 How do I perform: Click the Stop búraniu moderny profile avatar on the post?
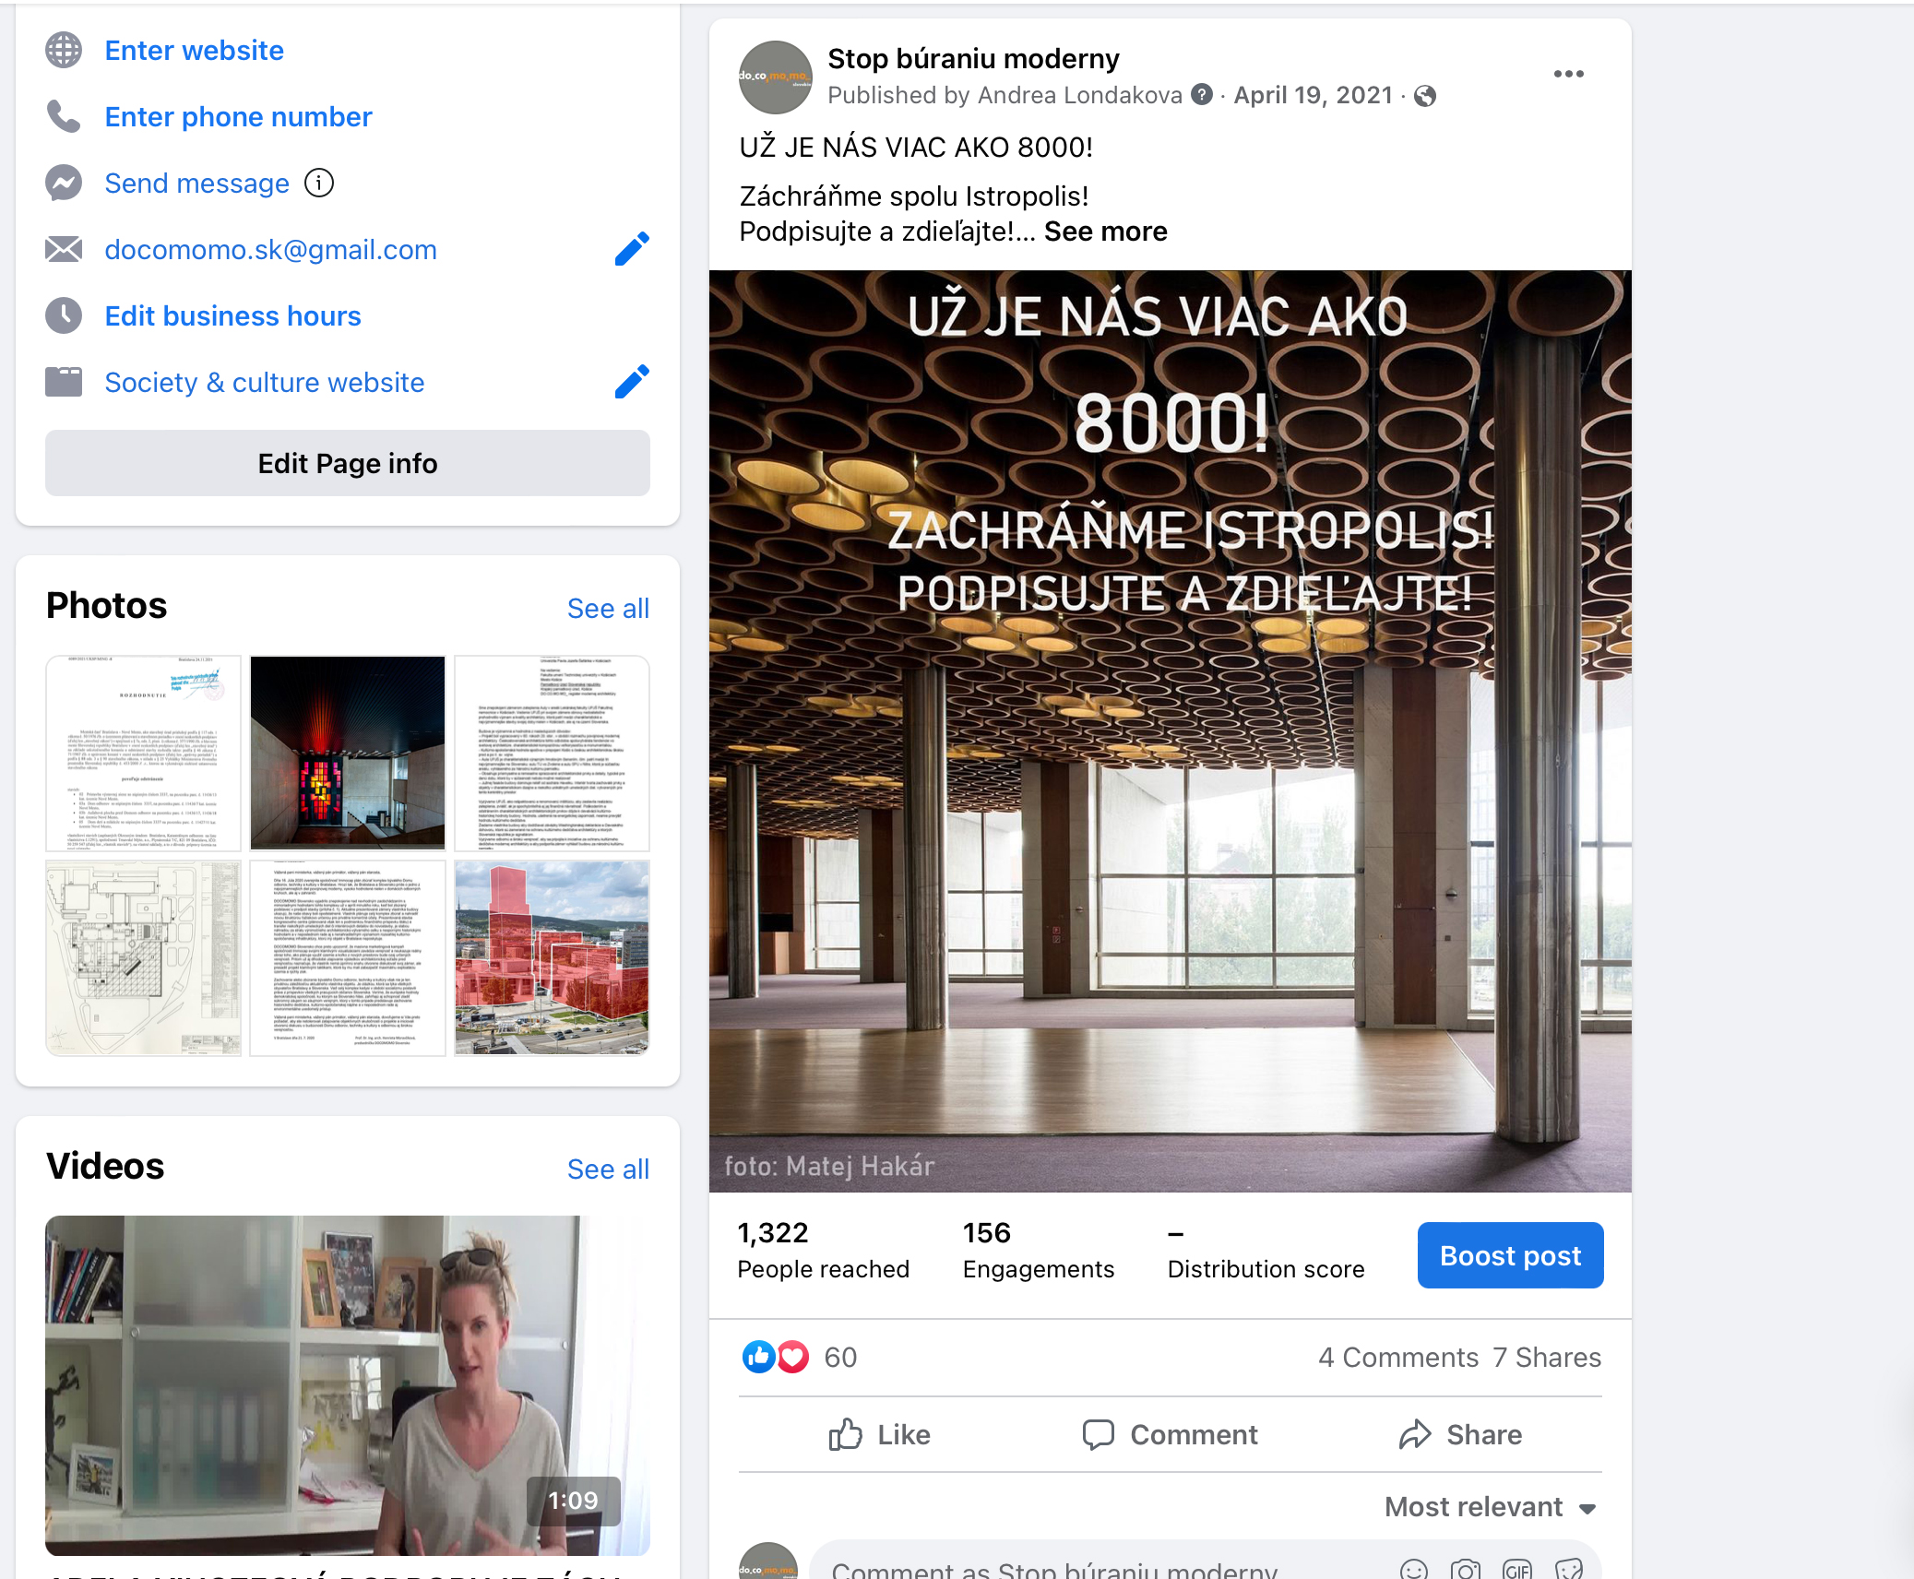[x=775, y=77]
